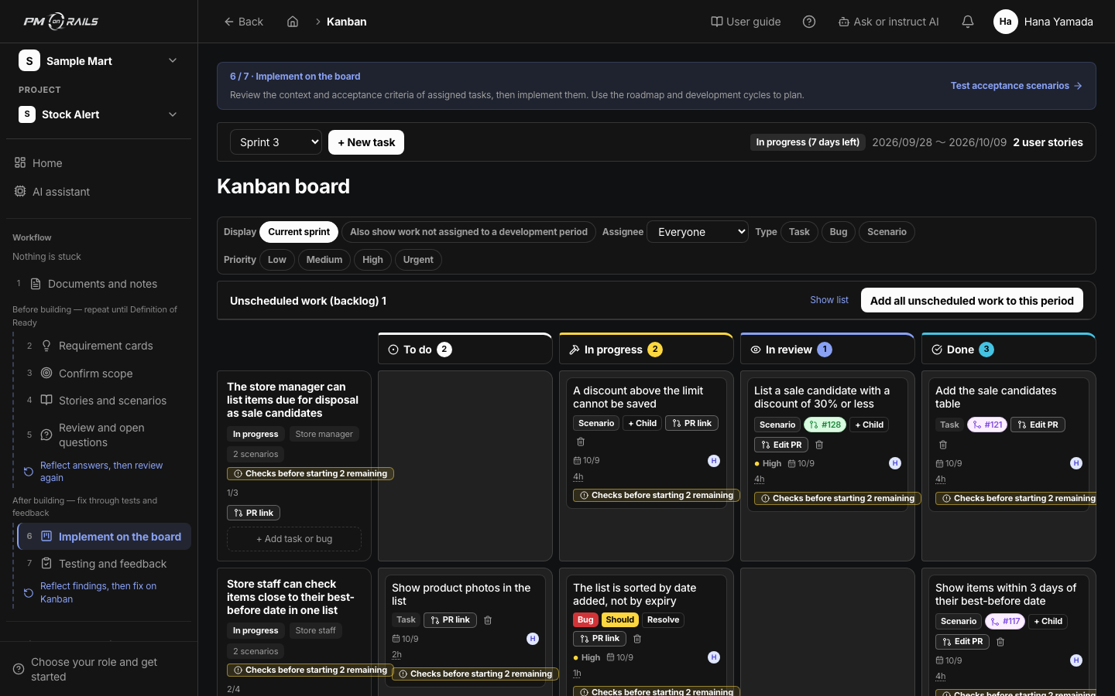
Task: Click the 'Reflect answers, then review again' loop icon
Action: [29, 472]
